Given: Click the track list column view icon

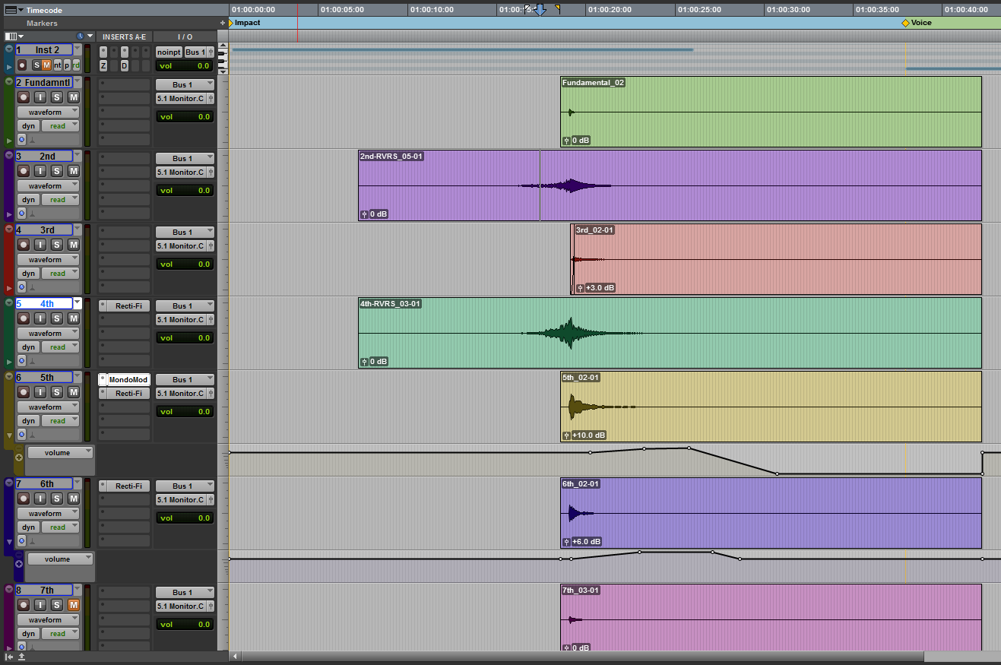Looking at the screenshot, I should tap(14, 36).
